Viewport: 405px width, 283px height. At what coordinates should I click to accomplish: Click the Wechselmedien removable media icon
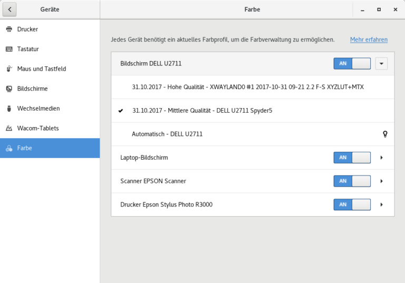pos(9,109)
